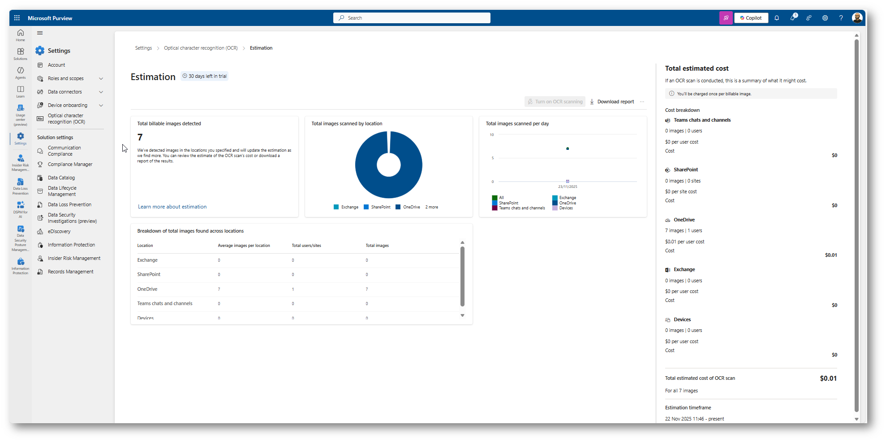886x442 pixels.
Task: Open Optical character recognition (OCR) settings
Action: [x=66, y=119]
